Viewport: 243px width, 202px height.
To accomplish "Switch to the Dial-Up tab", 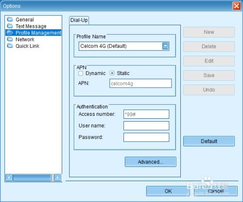I will point(79,20).
